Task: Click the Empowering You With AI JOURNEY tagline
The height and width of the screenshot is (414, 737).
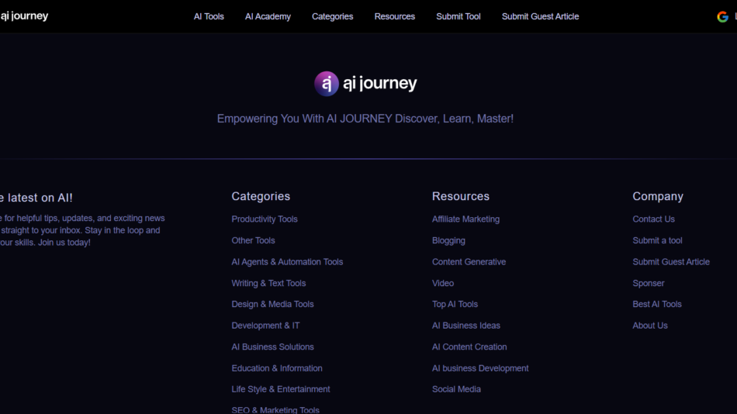Action: click(x=365, y=119)
